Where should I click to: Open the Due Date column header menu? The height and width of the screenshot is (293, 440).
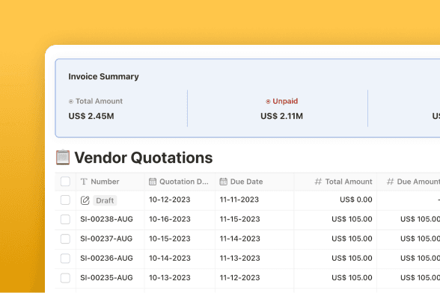tap(254, 182)
